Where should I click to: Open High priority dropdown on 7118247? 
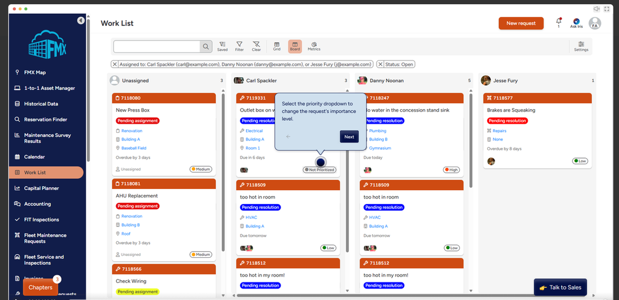point(451,170)
